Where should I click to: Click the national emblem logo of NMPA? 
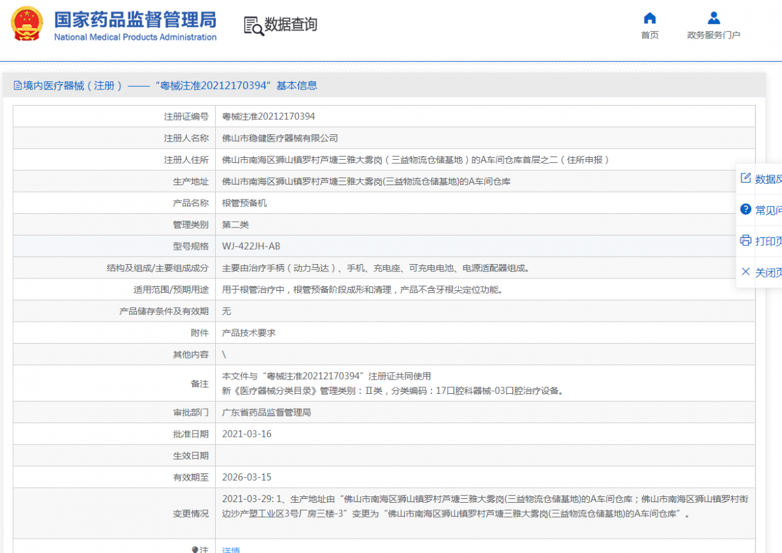(27, 24)
